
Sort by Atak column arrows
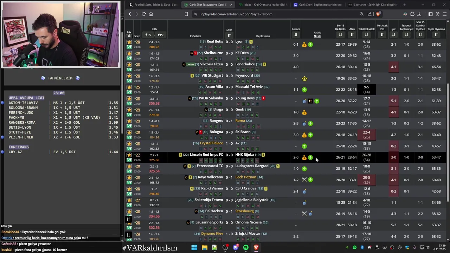click(352, 35)
